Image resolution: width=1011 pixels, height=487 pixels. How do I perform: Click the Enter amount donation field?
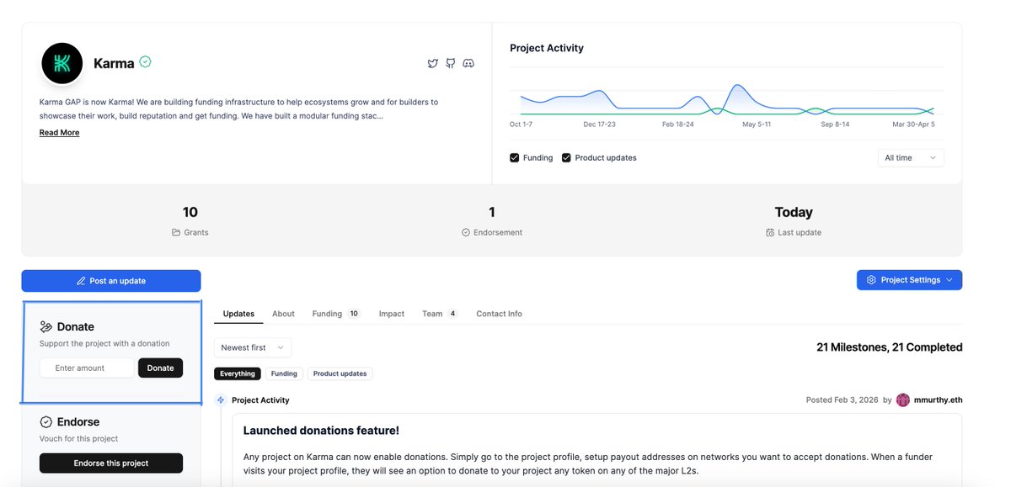click(87, 368)
